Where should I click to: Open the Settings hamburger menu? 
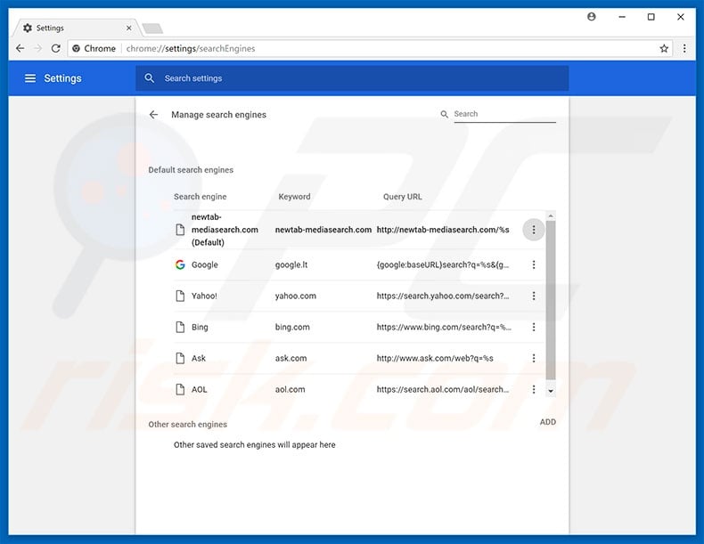click(x=30, y=78)
